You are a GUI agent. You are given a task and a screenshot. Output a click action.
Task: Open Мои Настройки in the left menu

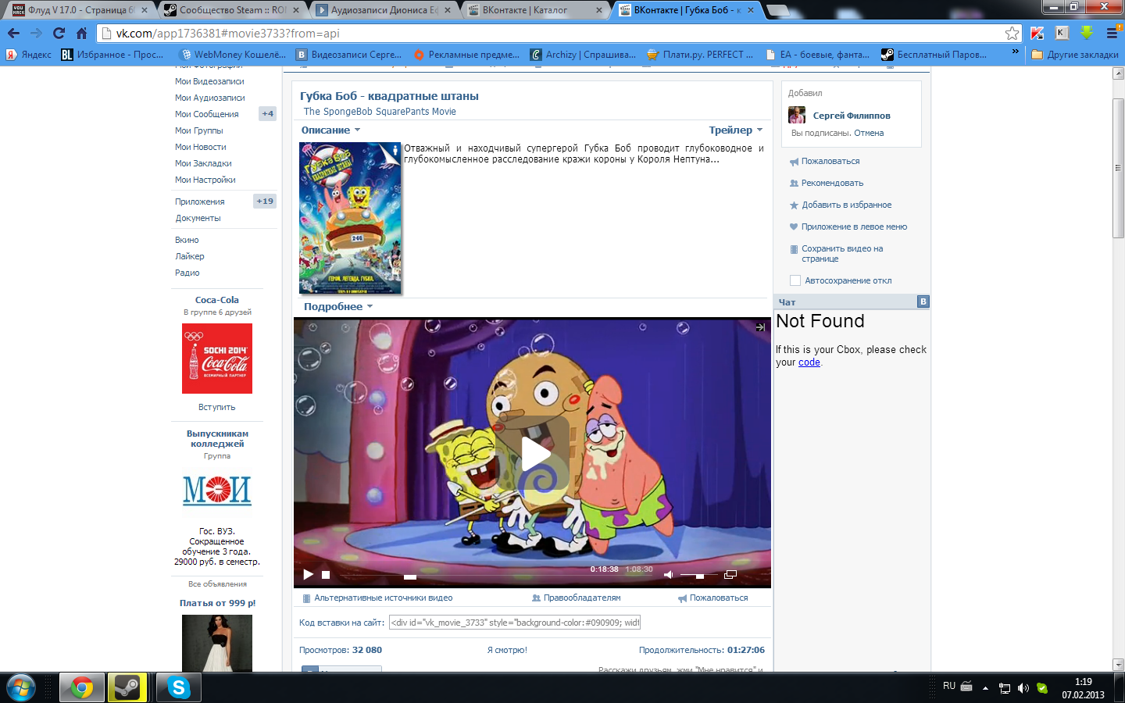(x=205, y=180)
